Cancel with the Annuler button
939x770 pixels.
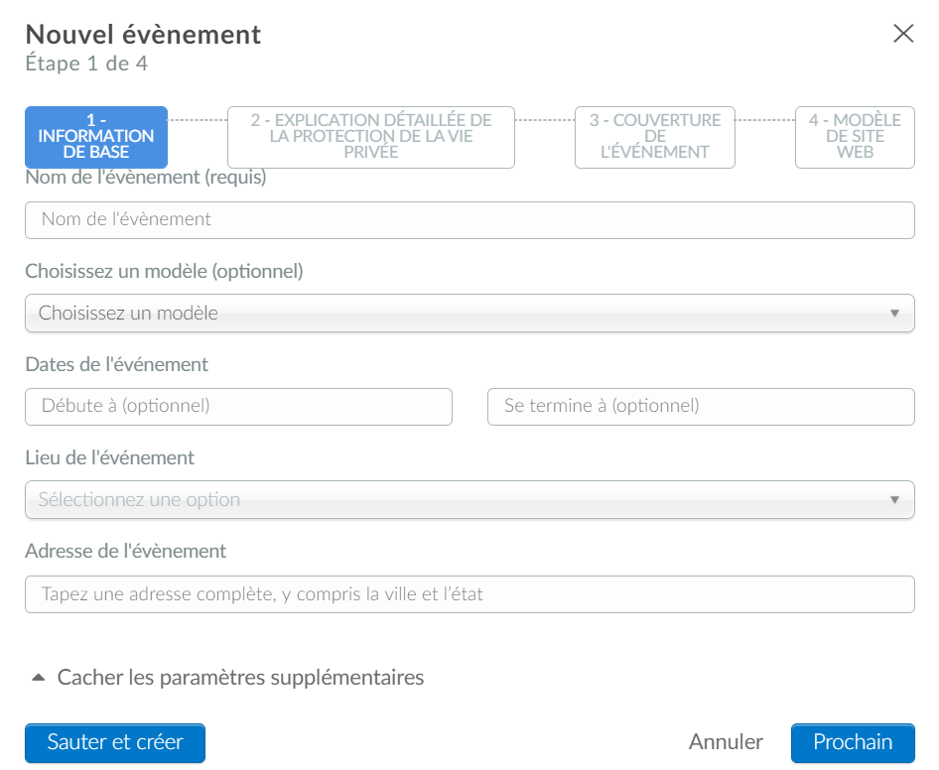coord(726,742)
